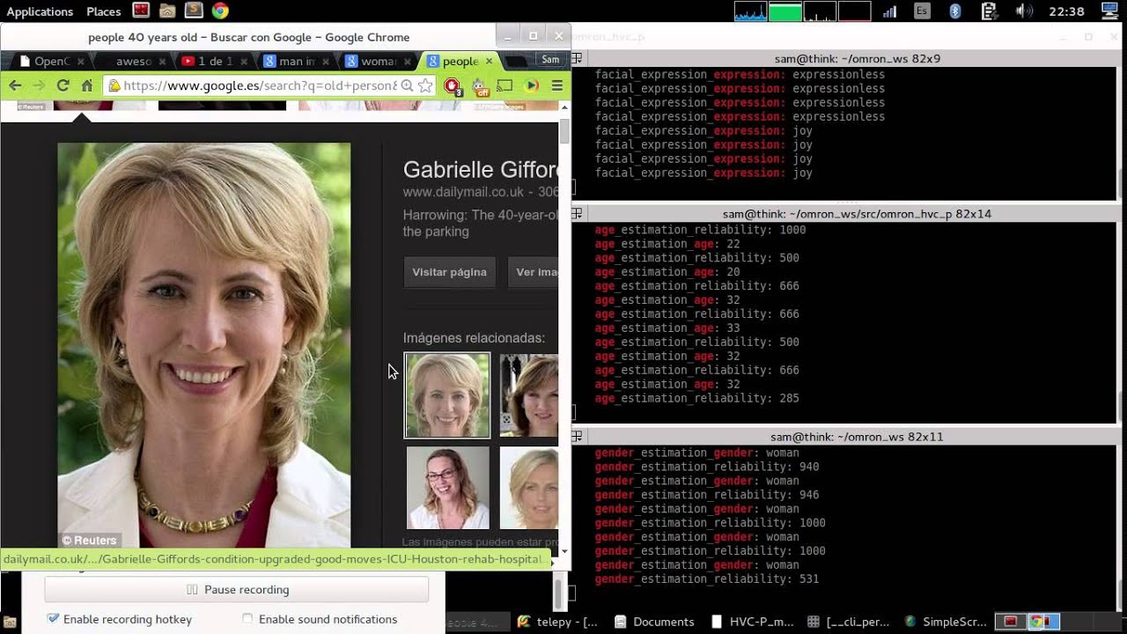Open Chrome's home page button

pyautogui.click(x=86, y=85)
